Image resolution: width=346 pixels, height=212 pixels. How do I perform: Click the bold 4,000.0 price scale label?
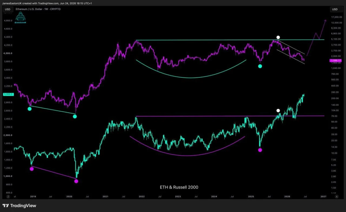pyautogui.click(x=7, y=53)
